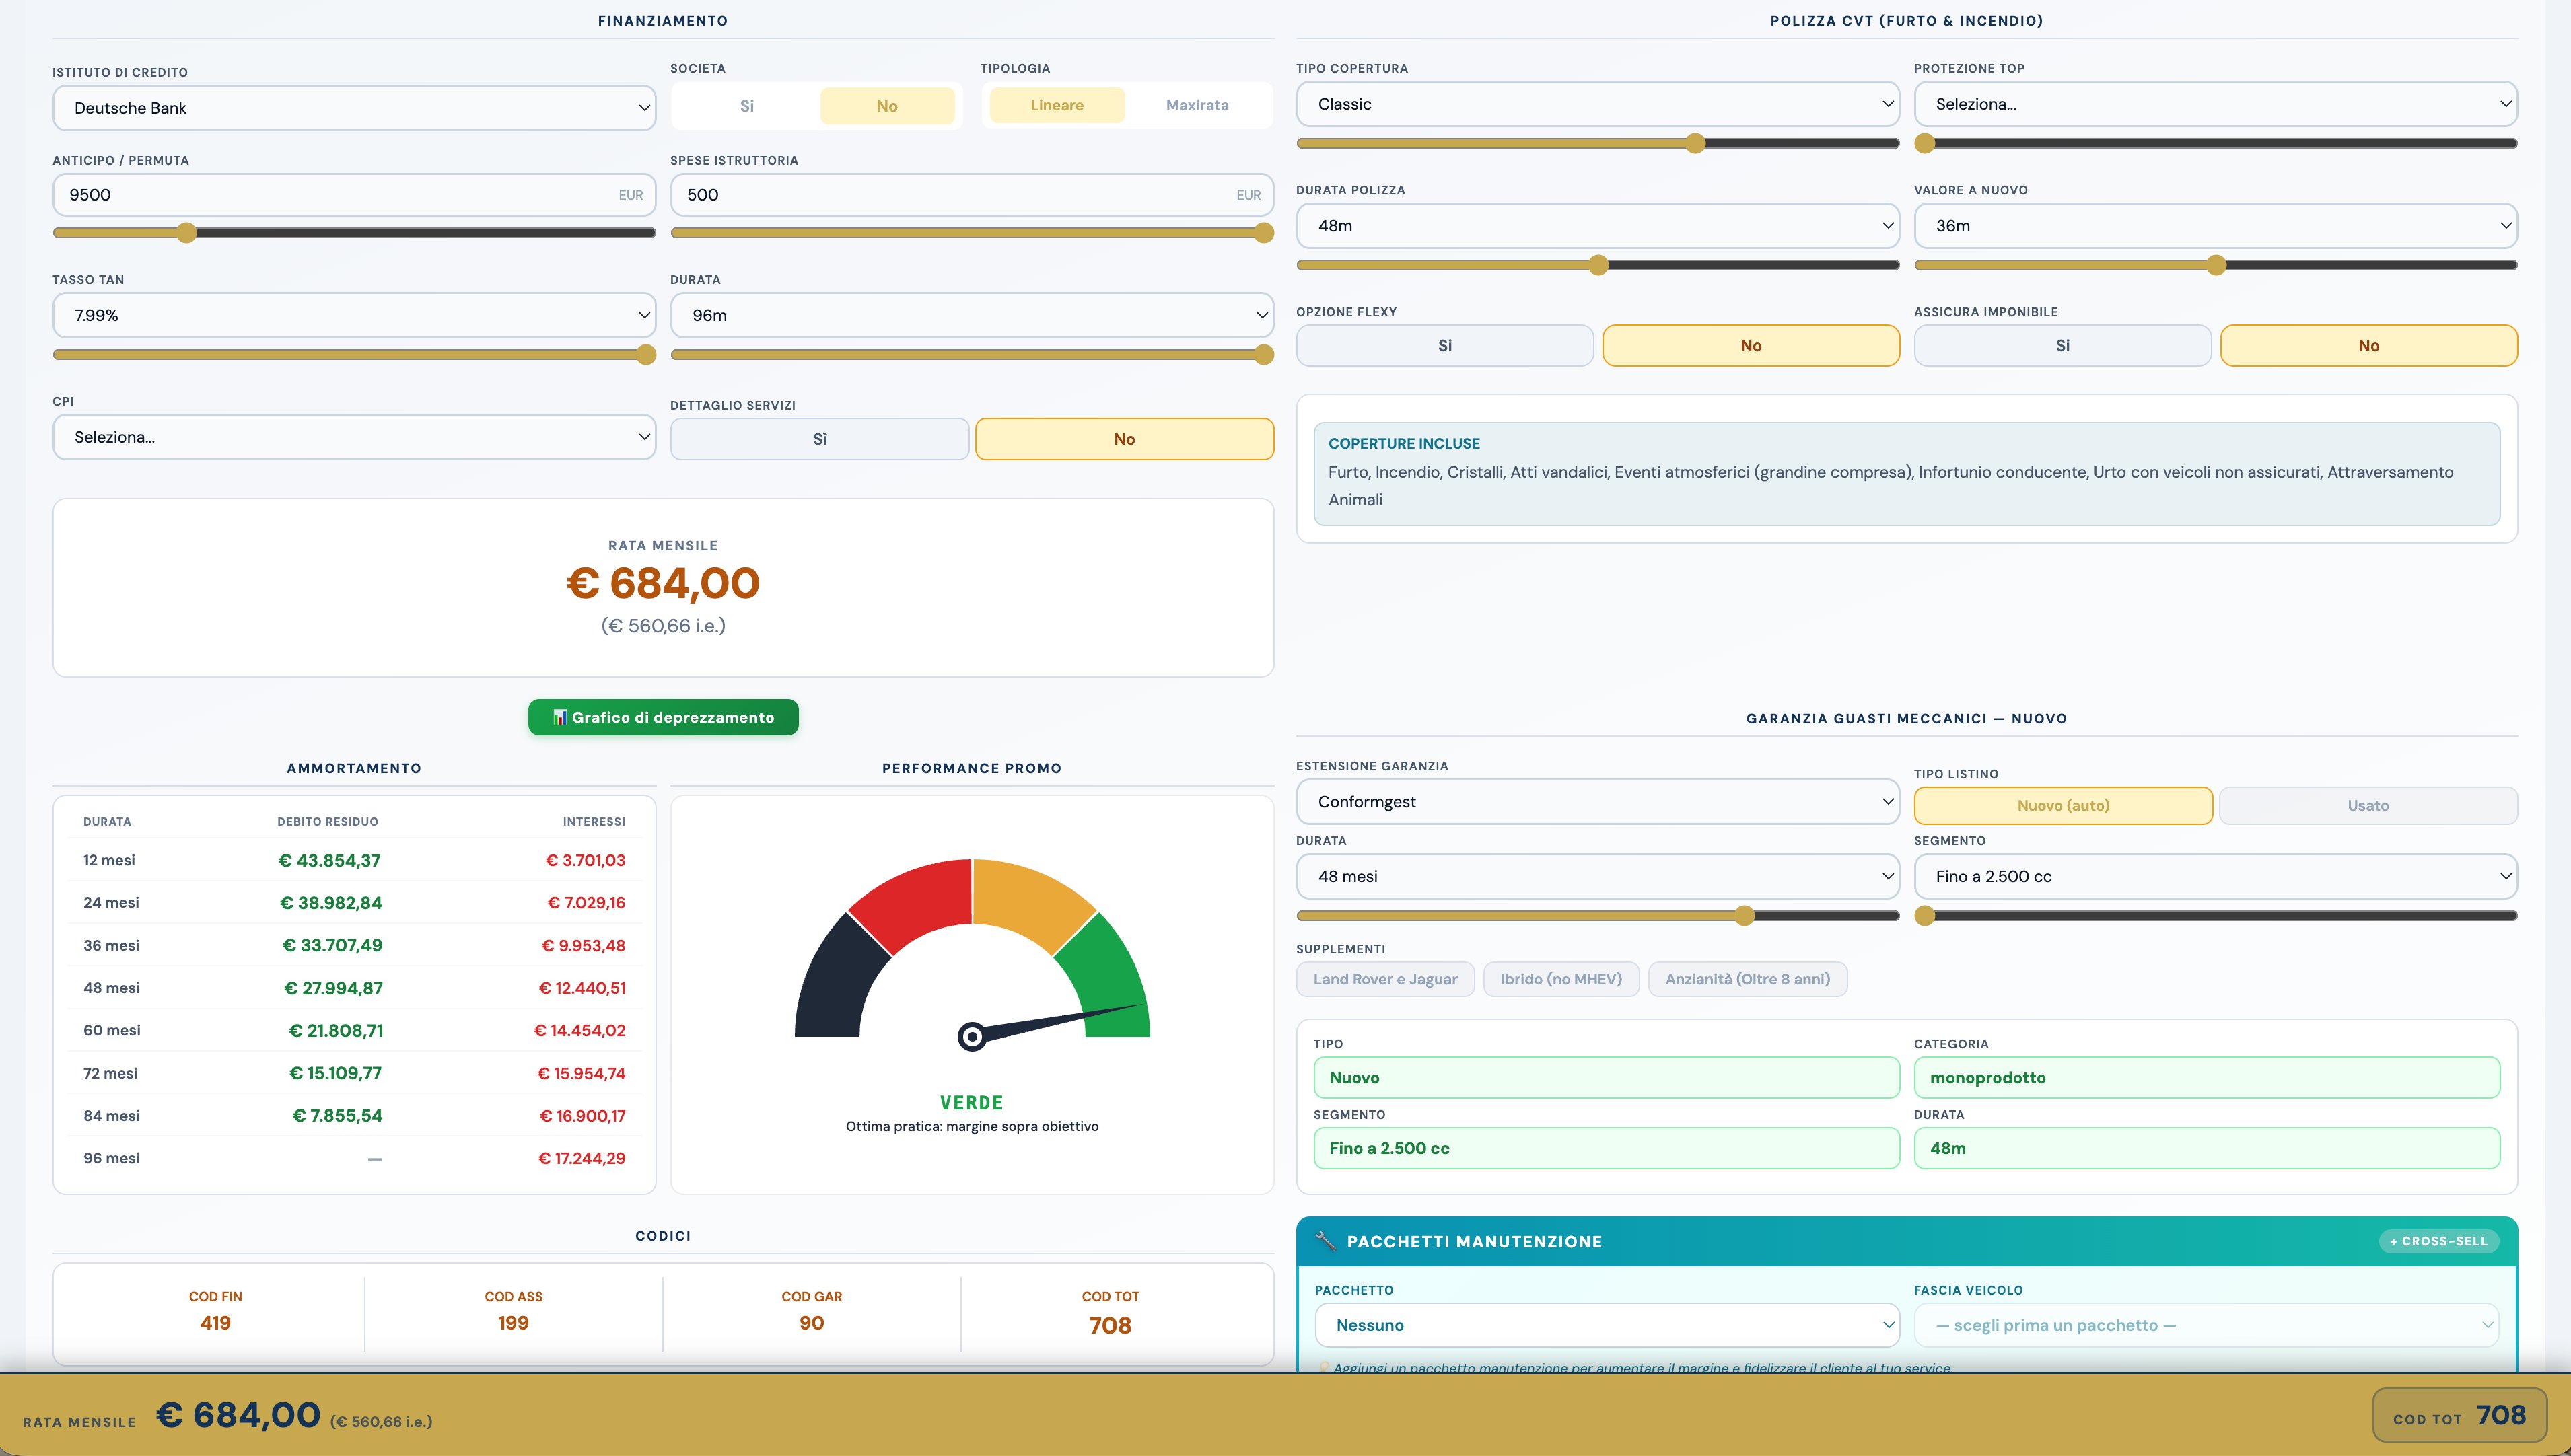Toggle the Land Rover e Jaguar supplement
This screenshot has width=2571, height=1456.
[1385, 979]
